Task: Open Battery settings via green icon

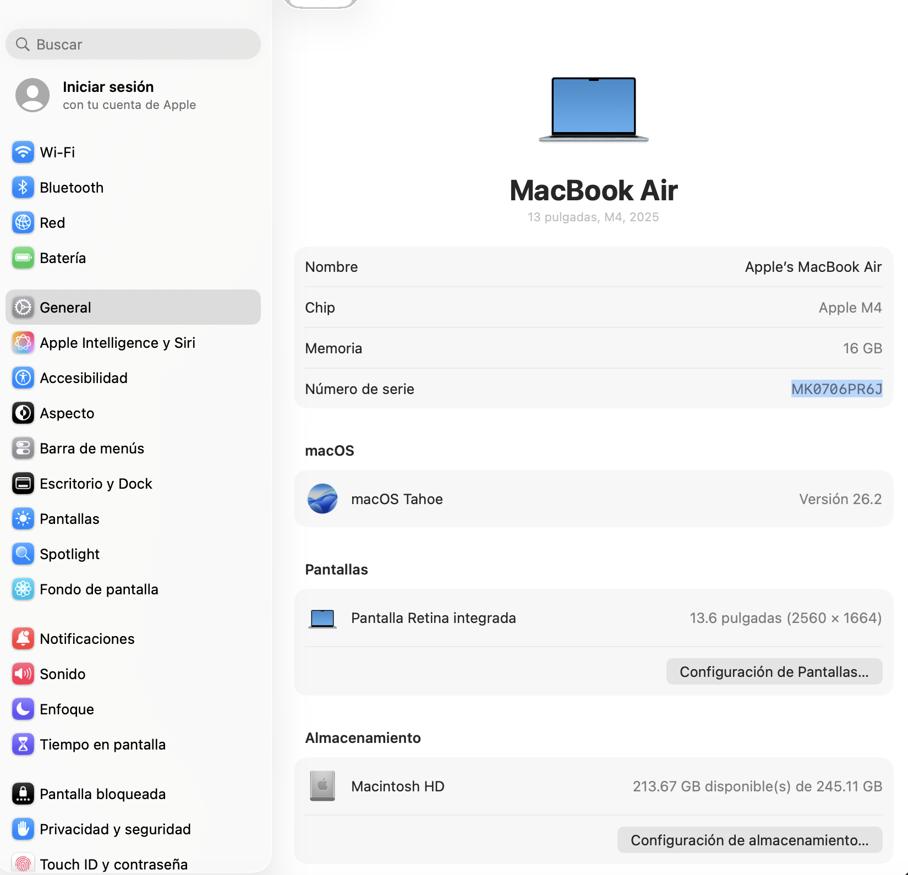Action: point(23,258)
